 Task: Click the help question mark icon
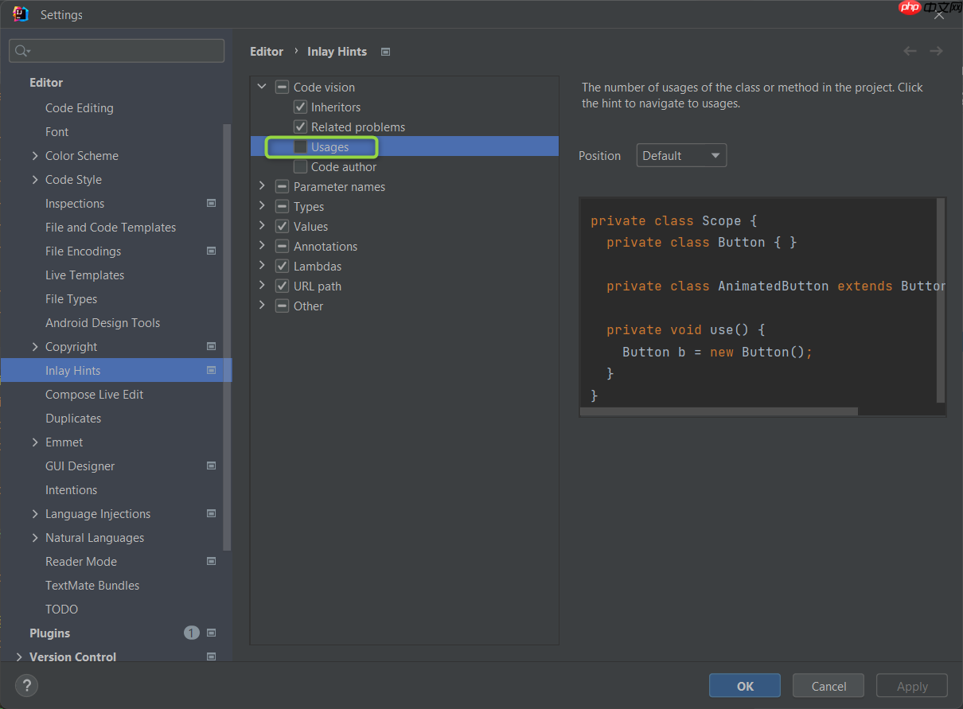pos(26,685)
